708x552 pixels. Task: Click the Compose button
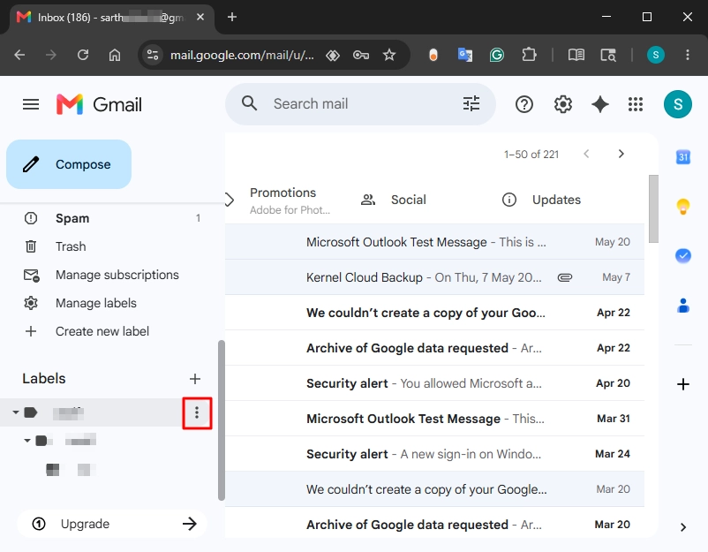click(69, 164)
